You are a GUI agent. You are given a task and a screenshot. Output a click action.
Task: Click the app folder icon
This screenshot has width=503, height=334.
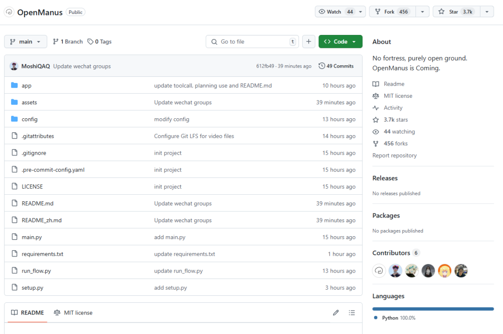click(x=14, y=85)
